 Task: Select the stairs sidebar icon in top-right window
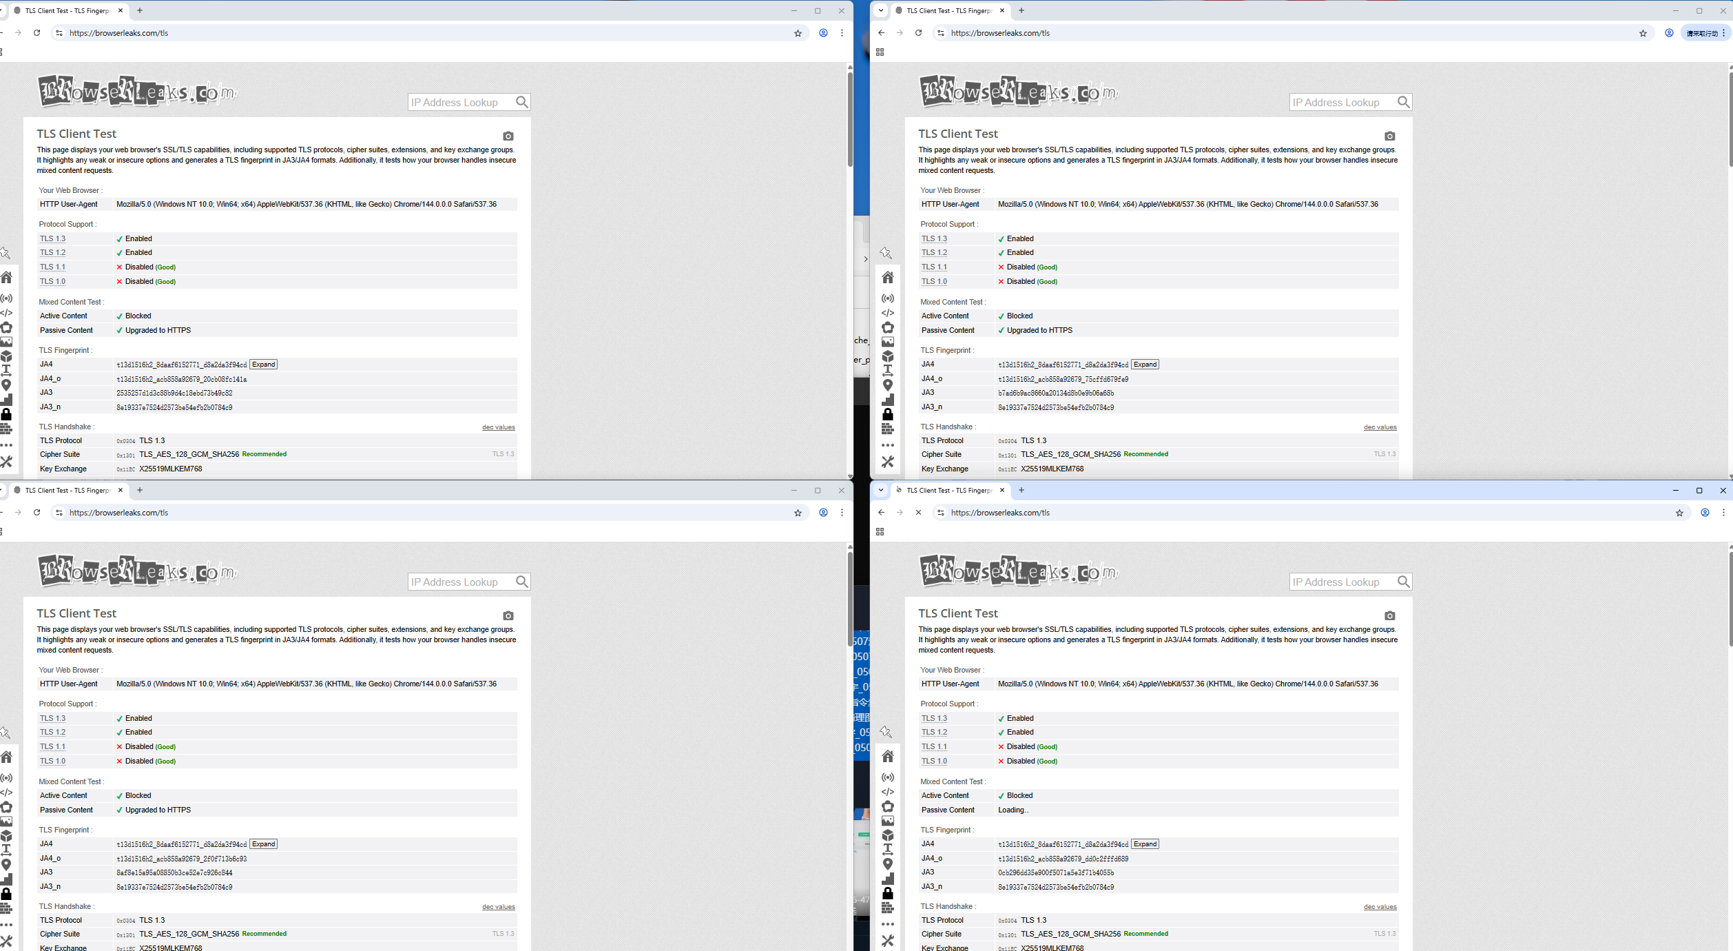pyautogui.click(x=888, y=400)
